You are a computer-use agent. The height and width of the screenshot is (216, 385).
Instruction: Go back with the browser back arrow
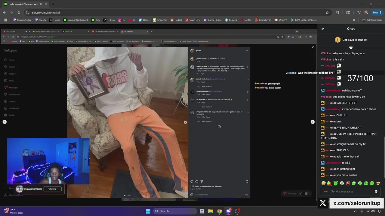point(4,13)
